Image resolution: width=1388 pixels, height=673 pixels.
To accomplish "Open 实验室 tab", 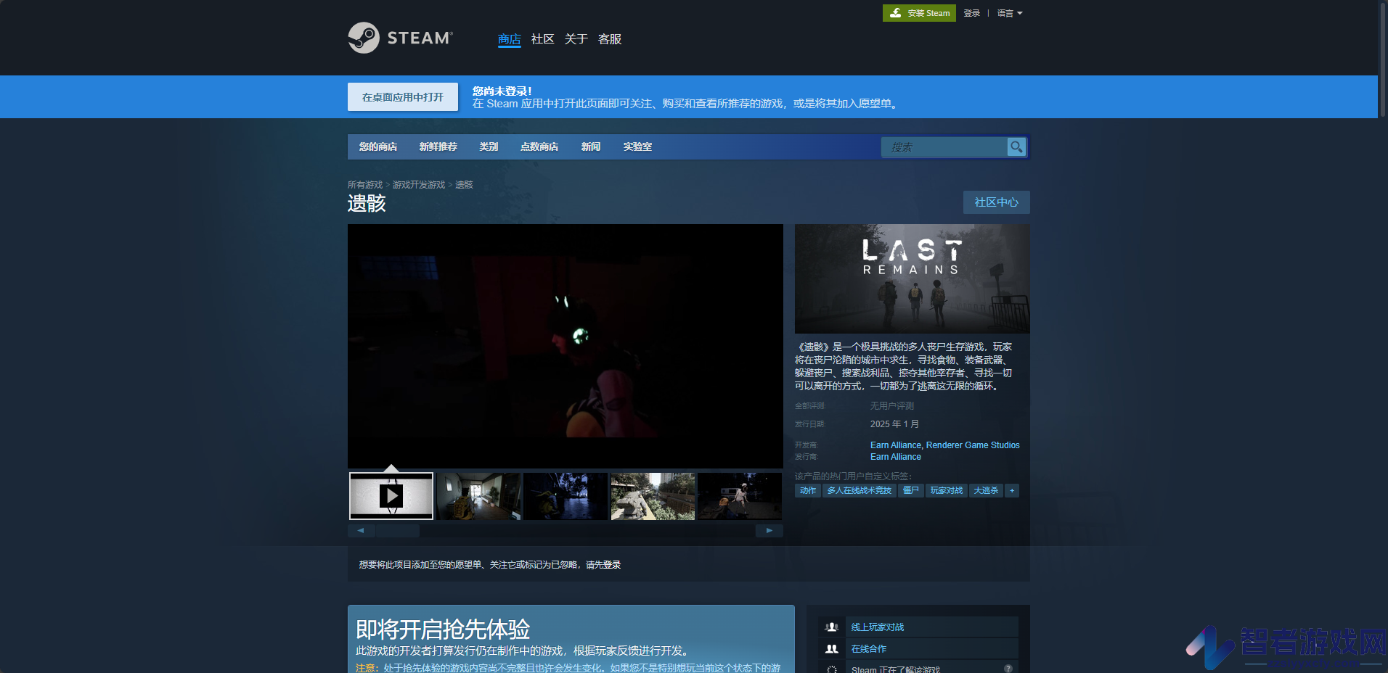I will [637, 146].
